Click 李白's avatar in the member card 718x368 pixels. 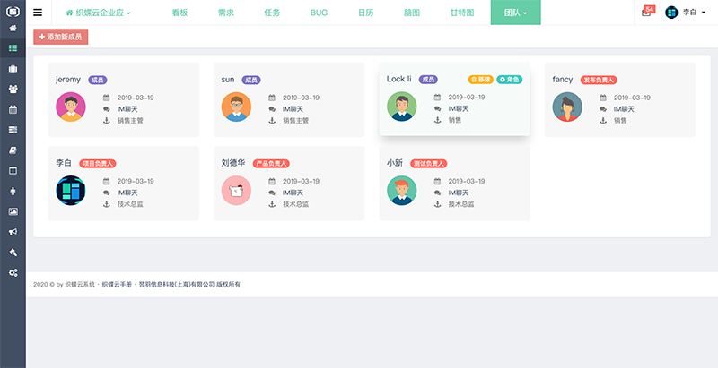coord(71,191)
